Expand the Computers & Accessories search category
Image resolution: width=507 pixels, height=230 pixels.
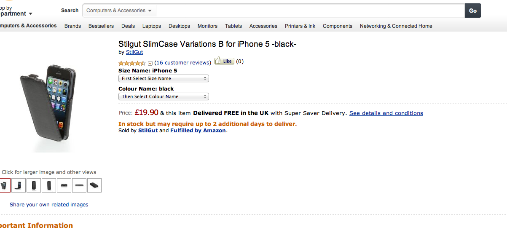click(119, 11)
